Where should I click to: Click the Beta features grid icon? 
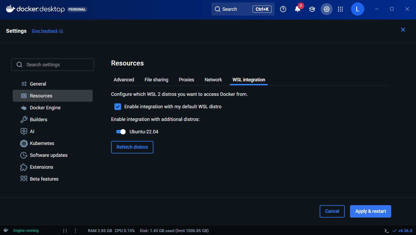(24, 179)
